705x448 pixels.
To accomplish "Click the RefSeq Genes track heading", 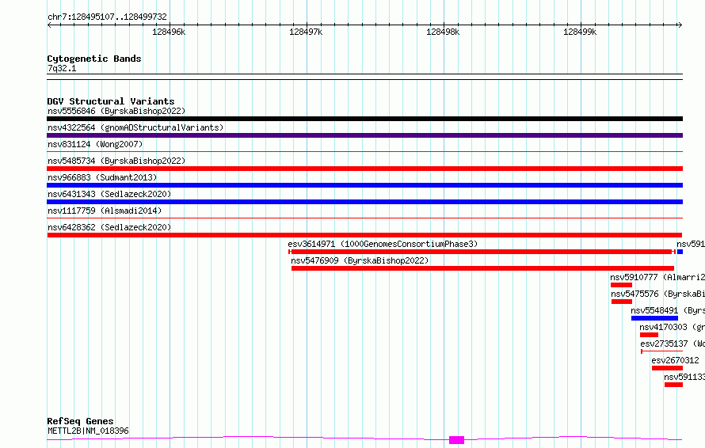I will tap(80, 422).
